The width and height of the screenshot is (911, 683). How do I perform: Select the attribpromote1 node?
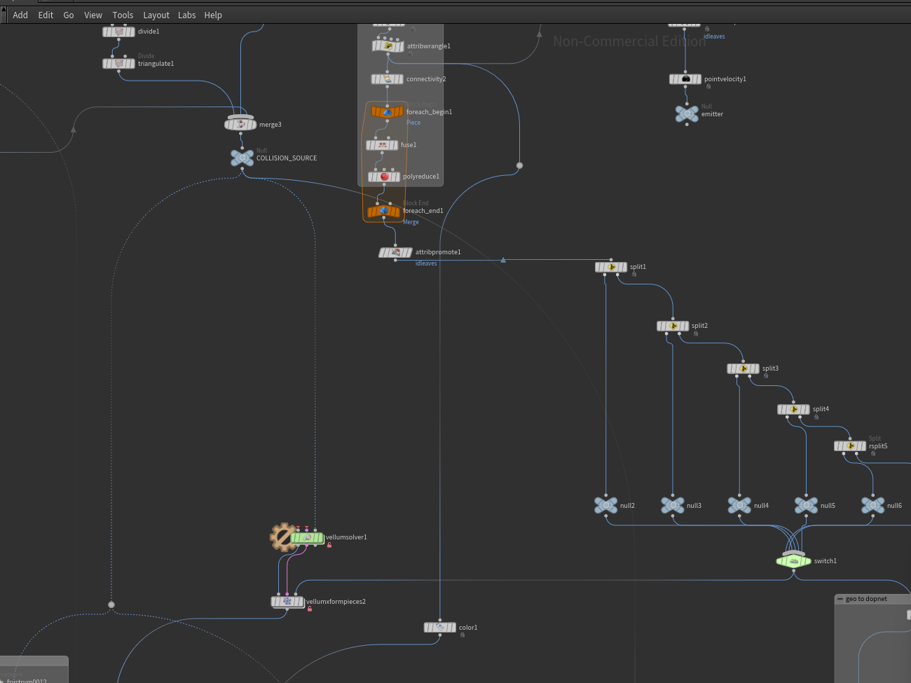pyautogui.click(x=396, y=252)
